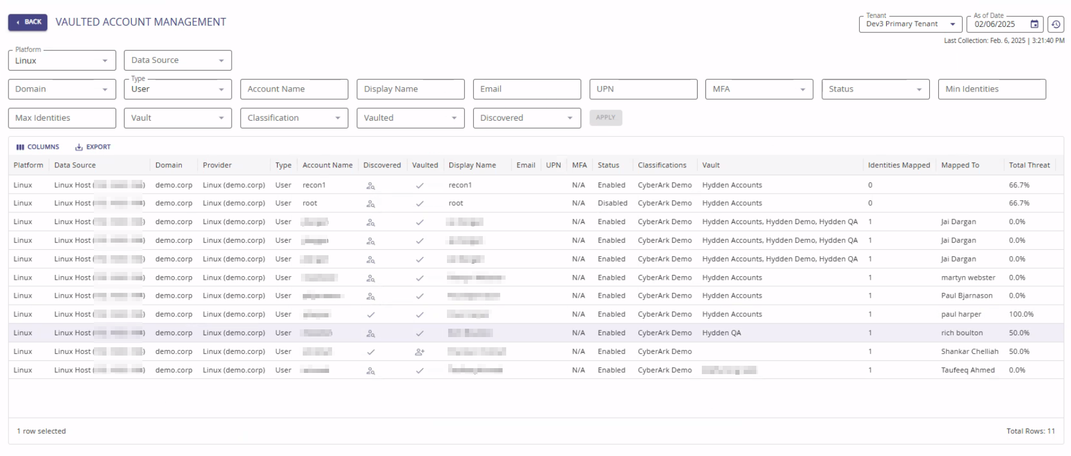Open the Vault filter dropdown
This screenshot has height=456, width=1071.
pos(178,118)
